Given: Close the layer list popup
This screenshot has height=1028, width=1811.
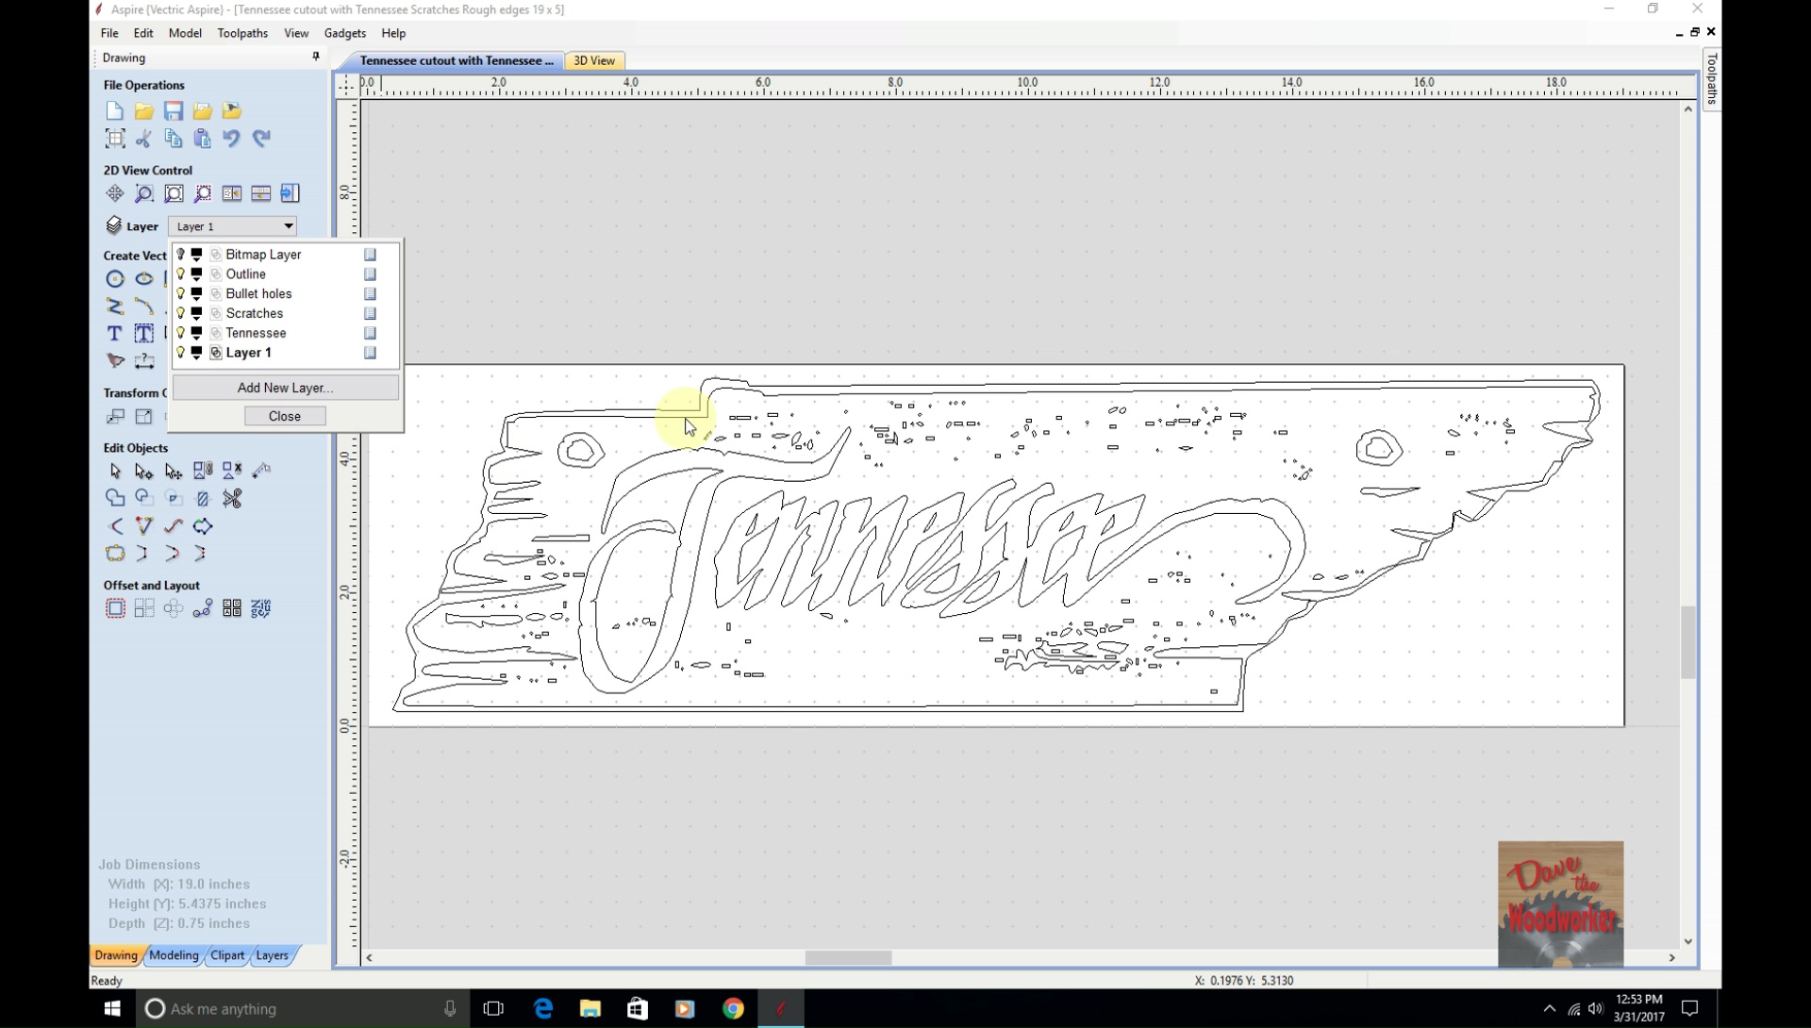Looking at the screenshot, I should click(x=285, y=416).
